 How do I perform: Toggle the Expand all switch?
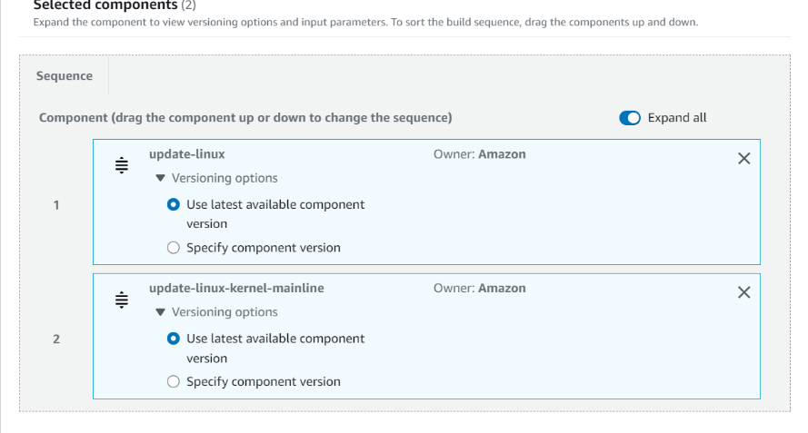[630, 118]
